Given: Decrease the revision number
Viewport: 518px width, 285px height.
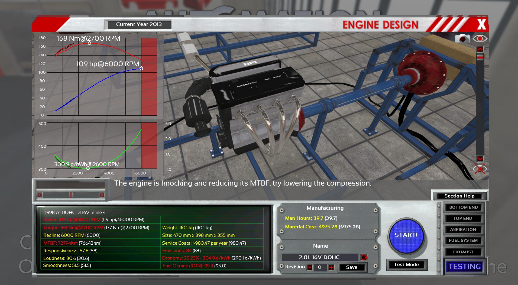Looking at the screenshot, I should 309,267.
